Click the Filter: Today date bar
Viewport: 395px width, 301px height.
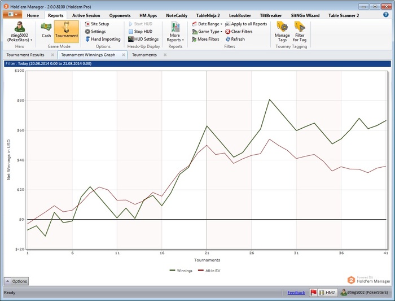197,63
